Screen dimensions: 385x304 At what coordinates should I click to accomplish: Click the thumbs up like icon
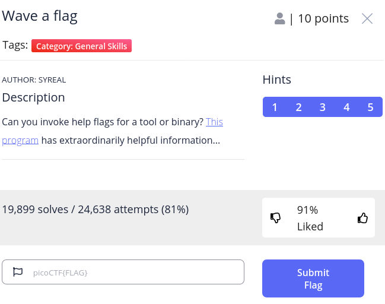pos(362,218)
